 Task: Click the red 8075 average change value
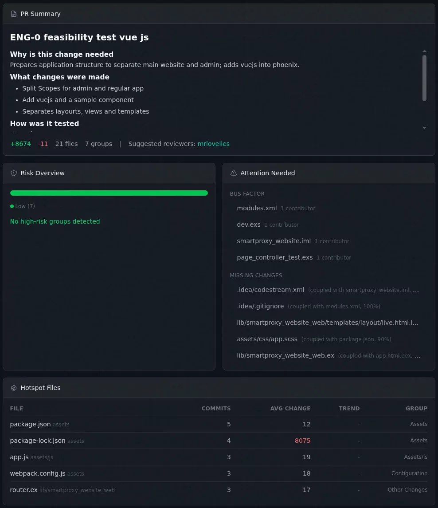click(x=302, y=441)
